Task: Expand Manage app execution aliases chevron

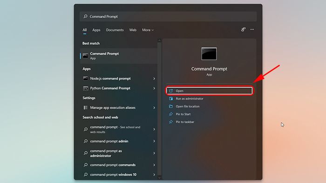Action: [154, 108]
